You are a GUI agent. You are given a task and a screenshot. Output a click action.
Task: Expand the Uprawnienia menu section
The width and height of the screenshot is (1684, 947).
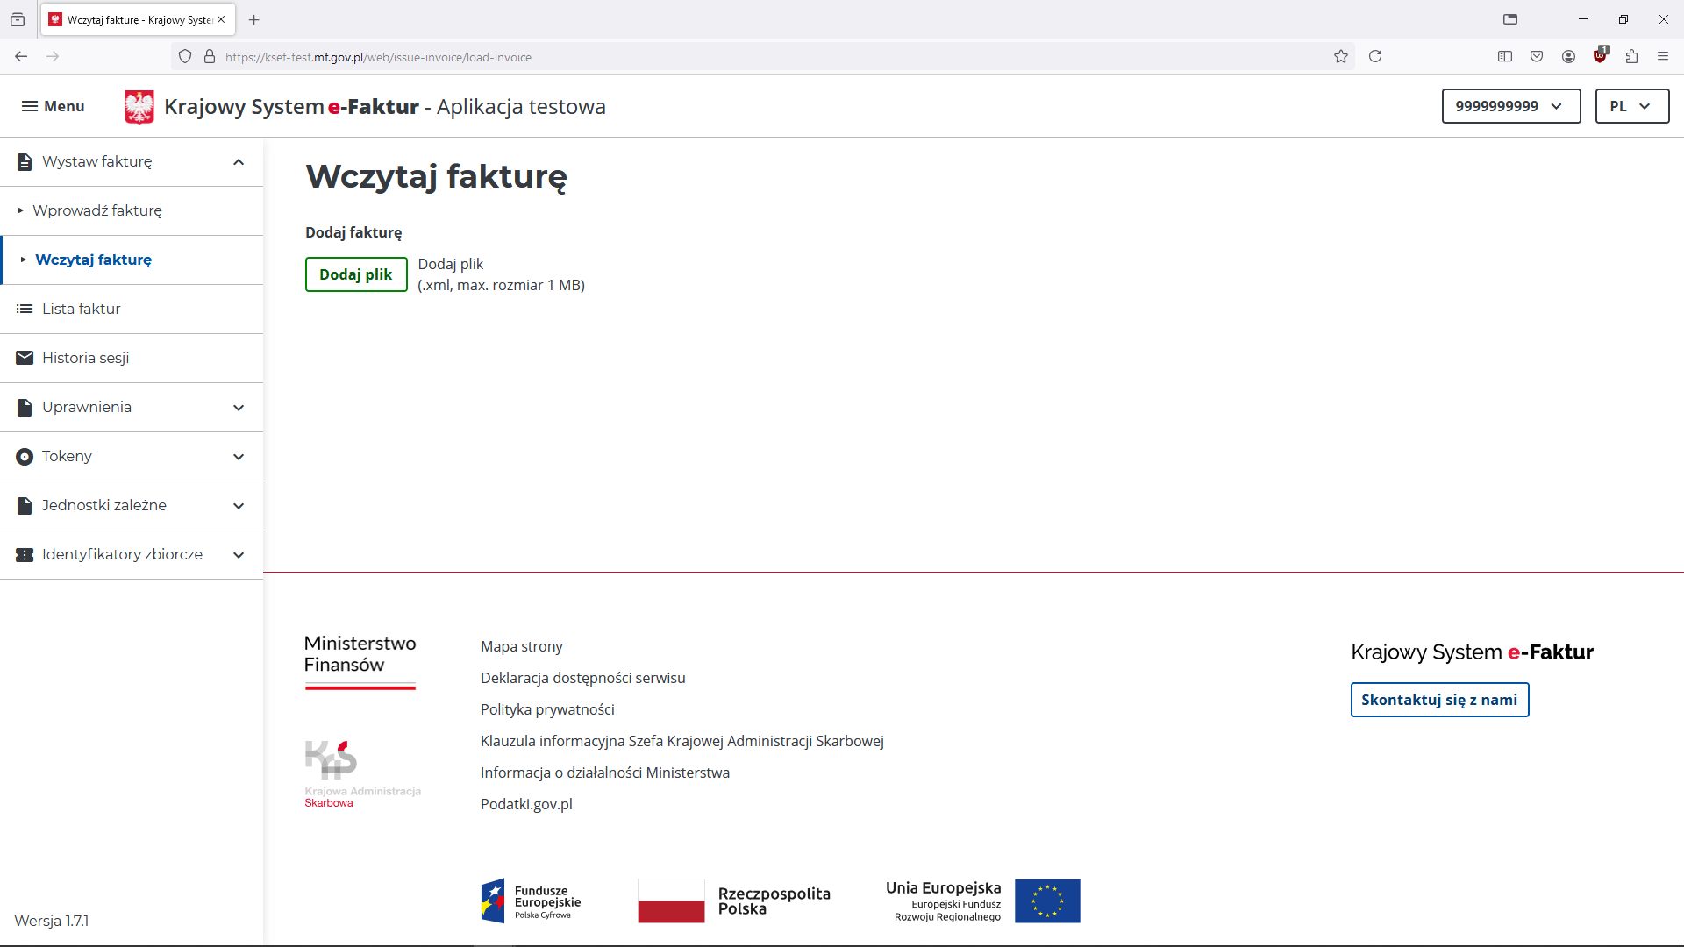point(239,408)
